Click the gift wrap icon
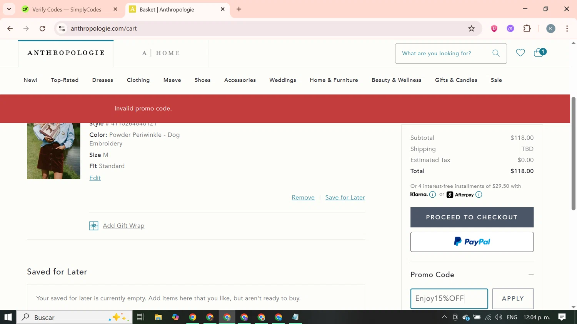577x324 pixels. (93, 226)
